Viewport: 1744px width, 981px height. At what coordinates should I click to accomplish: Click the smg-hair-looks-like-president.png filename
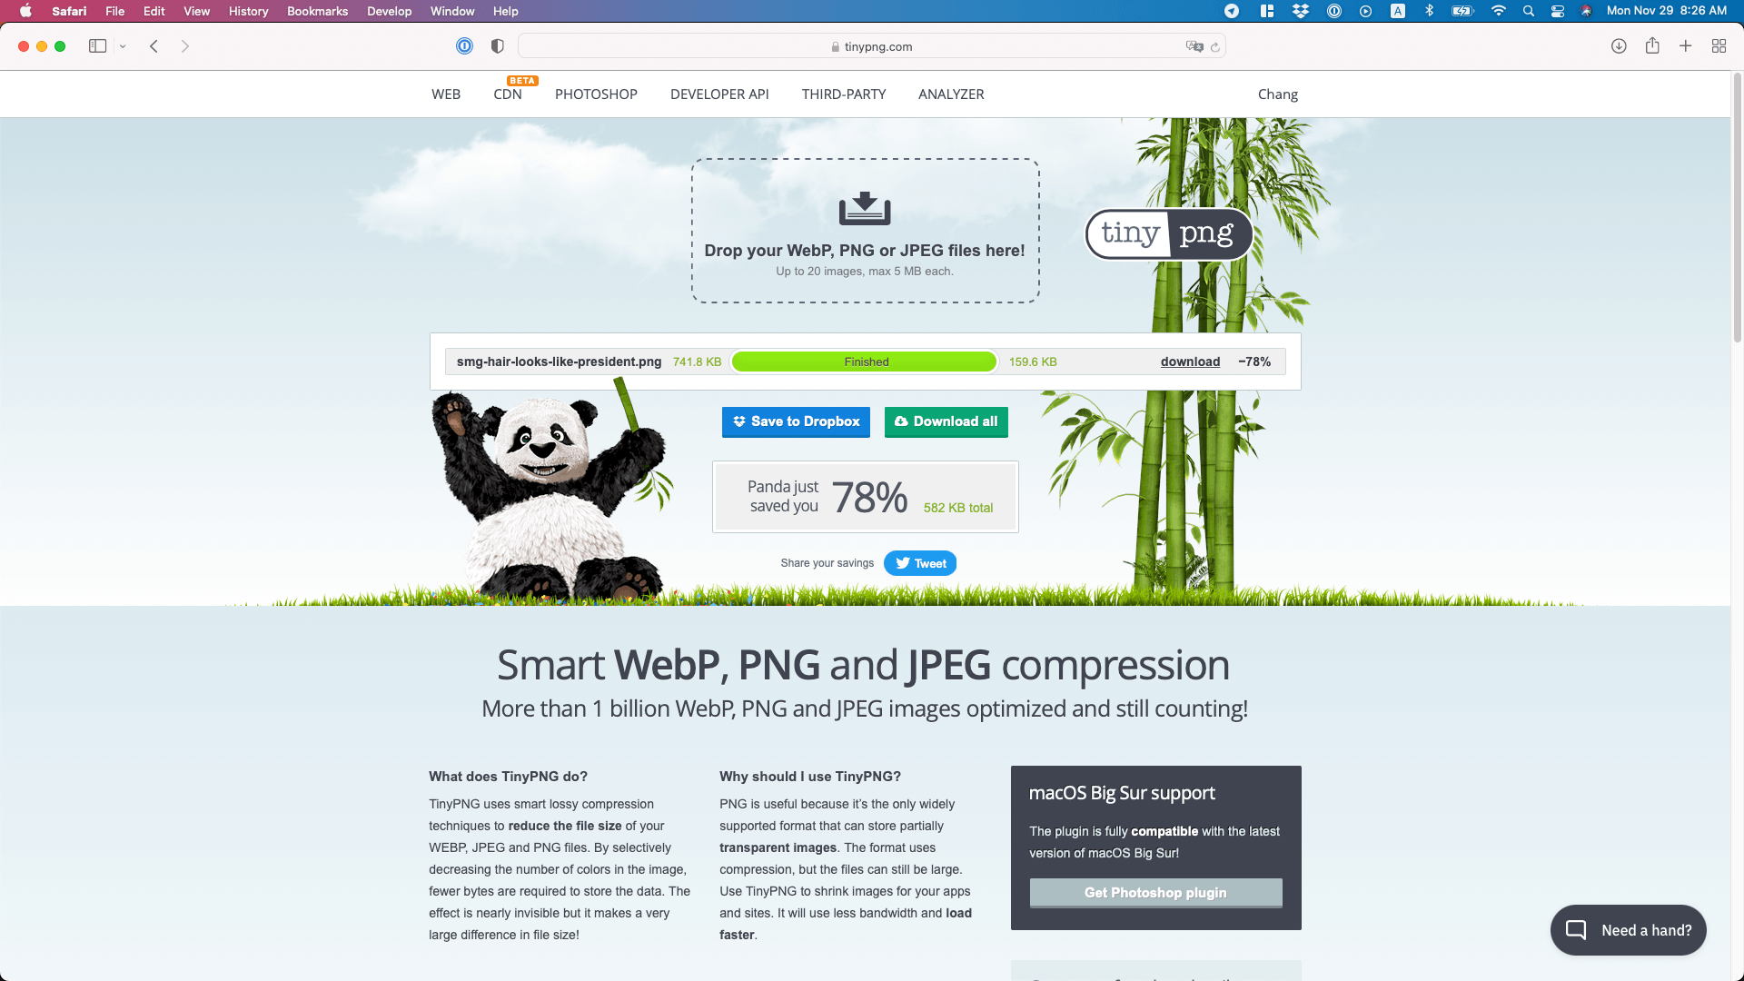(x=559, y=361)
